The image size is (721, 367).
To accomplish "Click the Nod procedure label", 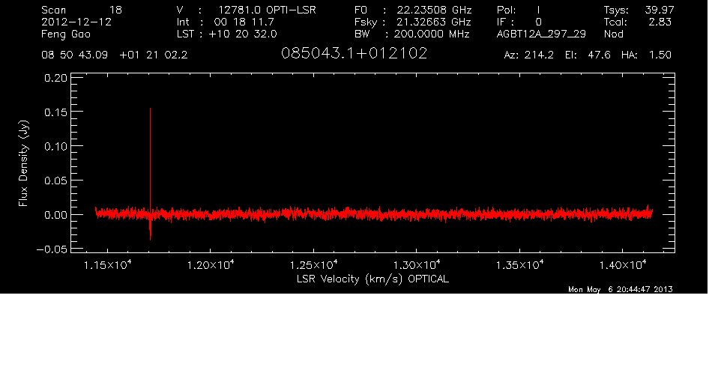I will (614, 34).
